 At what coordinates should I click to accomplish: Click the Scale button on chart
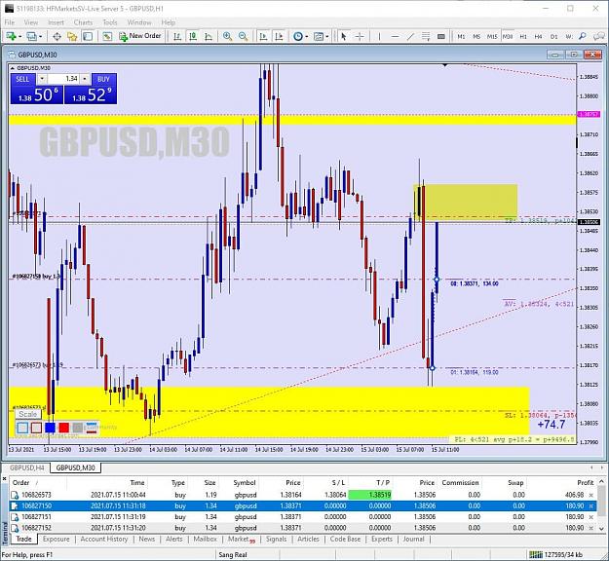28,414
